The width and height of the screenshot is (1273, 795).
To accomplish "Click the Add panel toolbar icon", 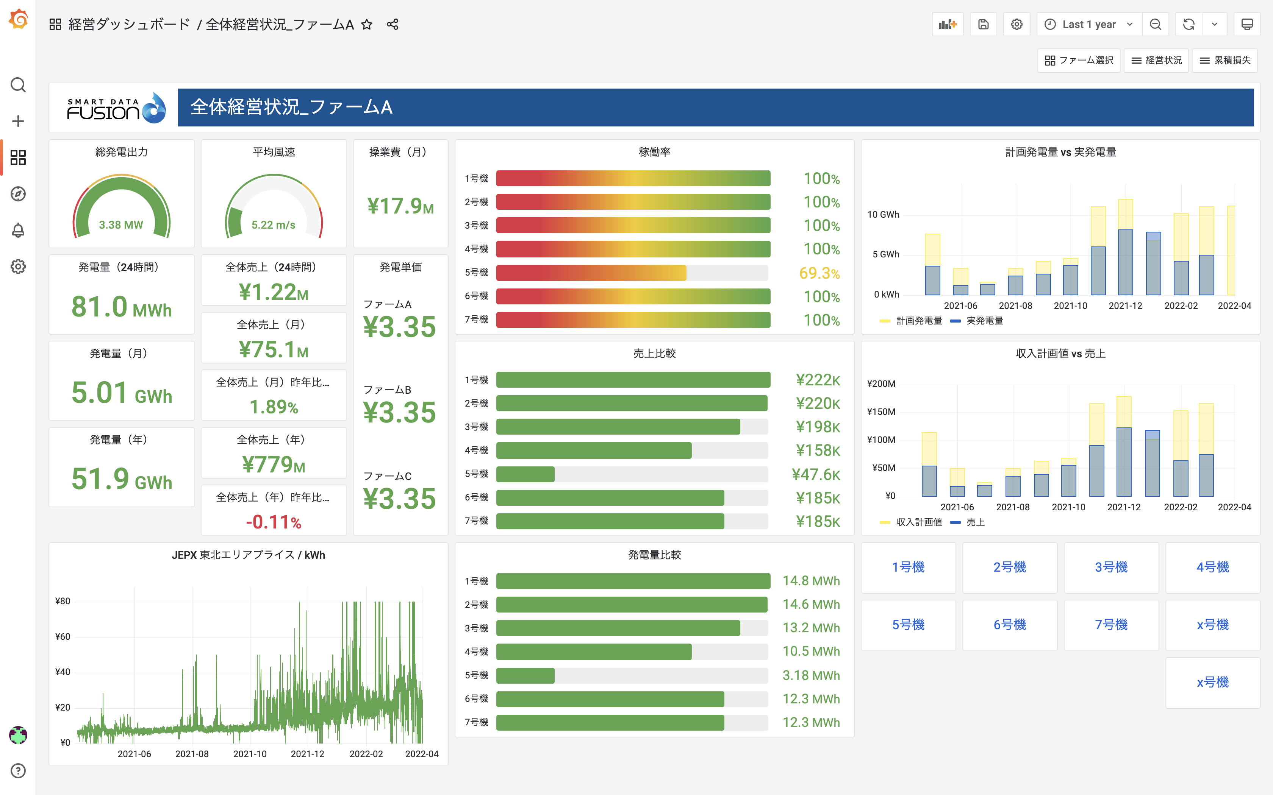I will 948,25.
